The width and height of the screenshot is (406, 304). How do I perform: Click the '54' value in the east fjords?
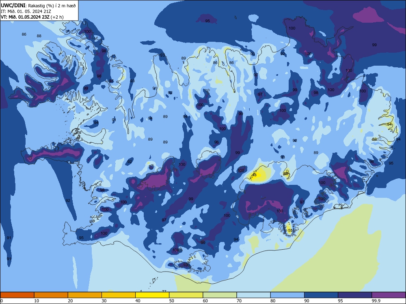[x=389, y=124]
